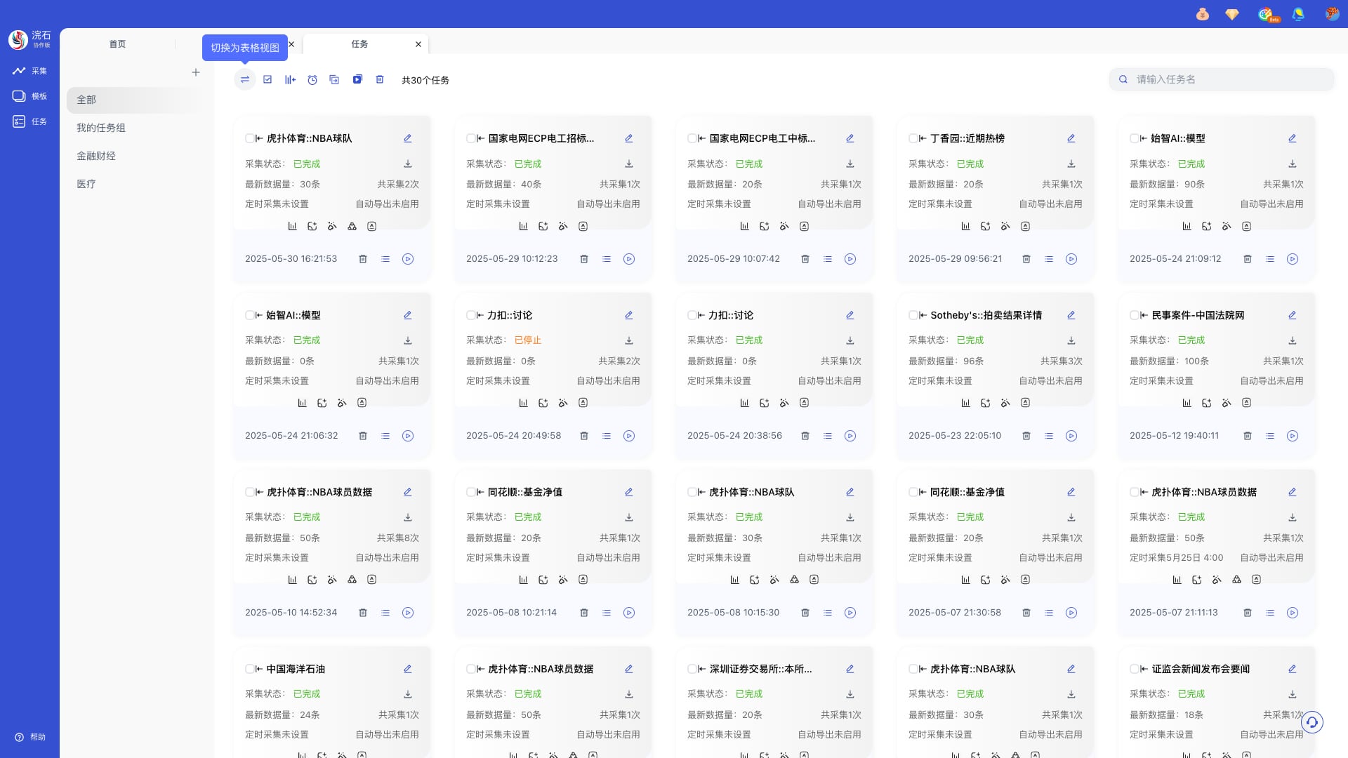The width and height of the screenshot is (1348, 758).
Task: Download data for 民事案件-中国法院网 task
Action: coord(1293,340)
